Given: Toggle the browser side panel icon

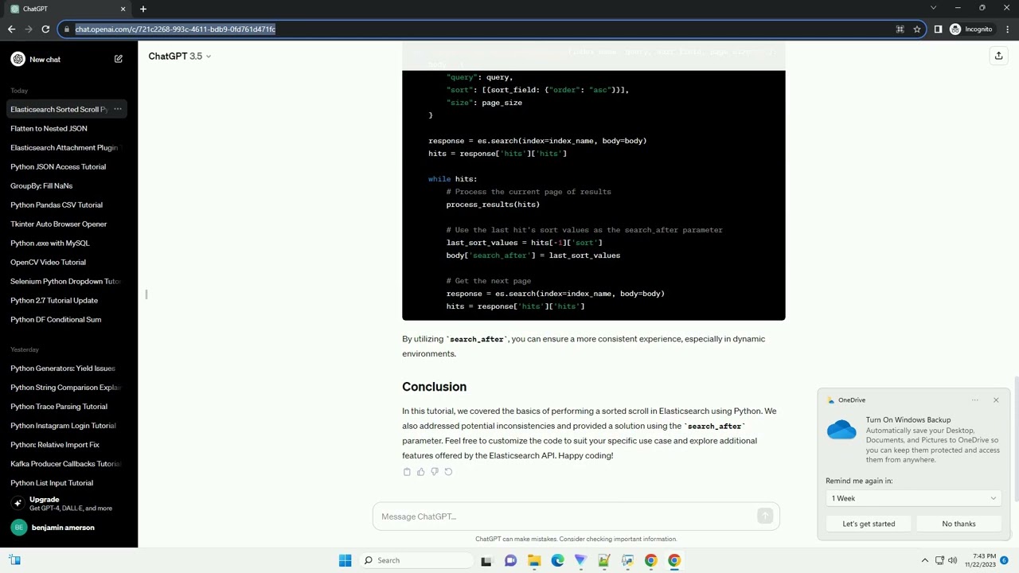Looking at the screenshot, I should 938,29.
